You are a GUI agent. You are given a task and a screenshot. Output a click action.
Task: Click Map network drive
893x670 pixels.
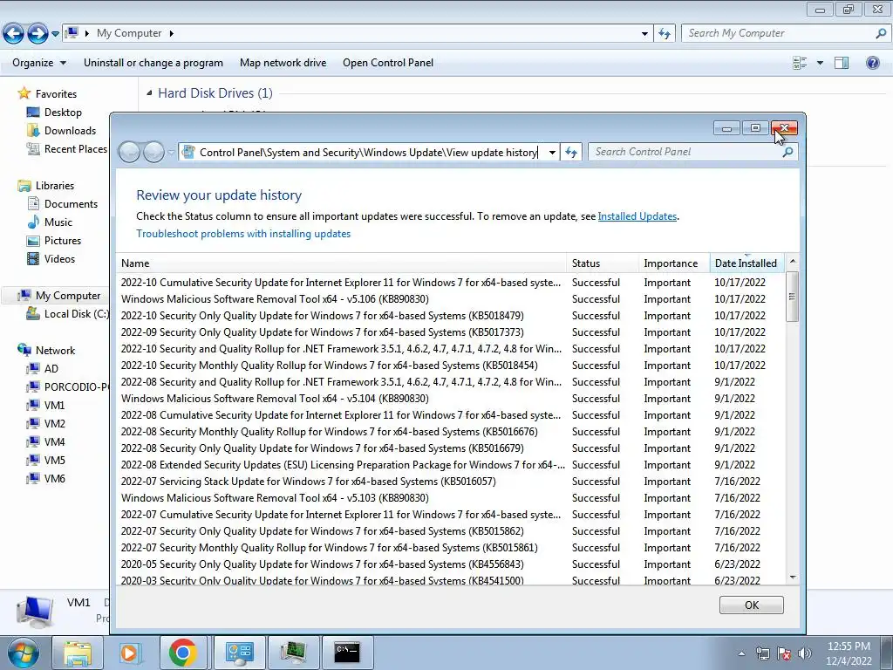[283, 63]
